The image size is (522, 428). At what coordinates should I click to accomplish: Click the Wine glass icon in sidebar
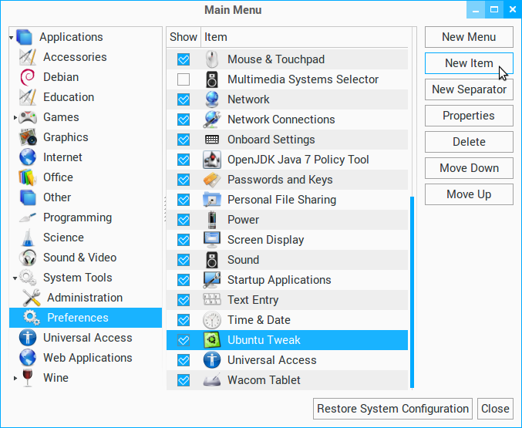pos(29,378)
